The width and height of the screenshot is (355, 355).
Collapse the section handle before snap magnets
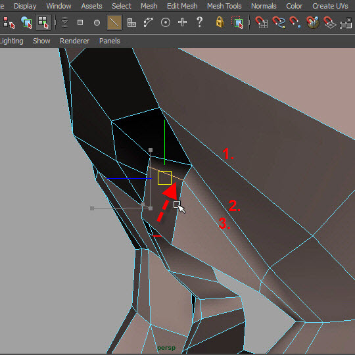pyautogui.click(x=249, y=22)
